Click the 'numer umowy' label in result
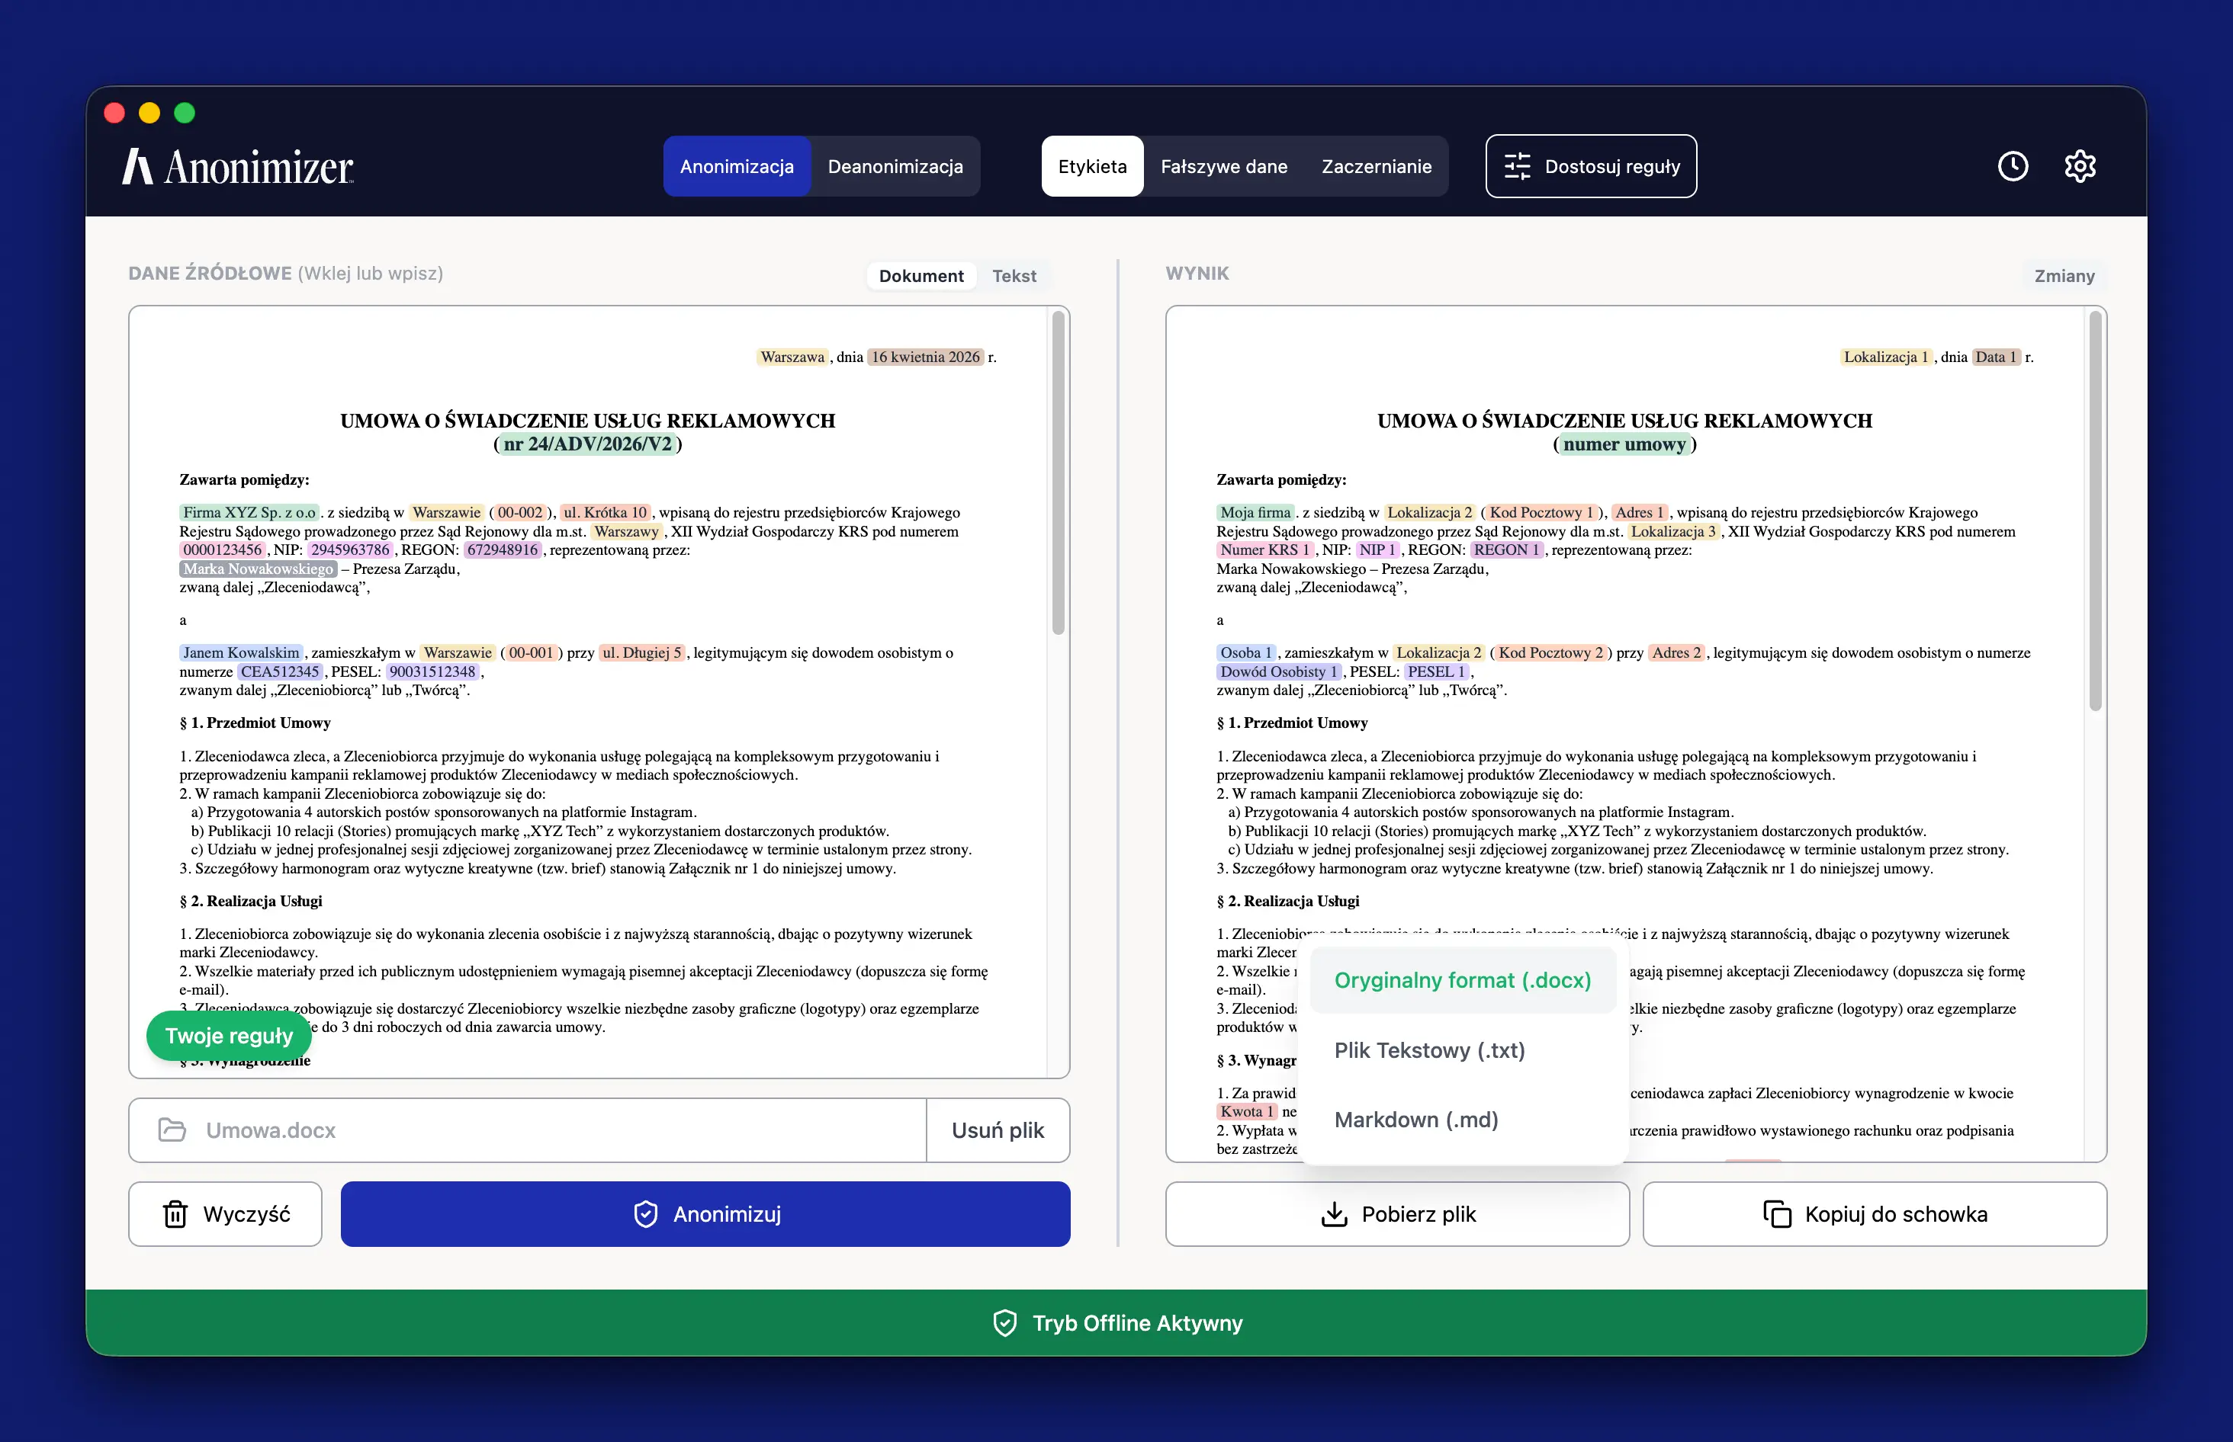Screen dimensions: 2233x1442 coord(1624,444)
